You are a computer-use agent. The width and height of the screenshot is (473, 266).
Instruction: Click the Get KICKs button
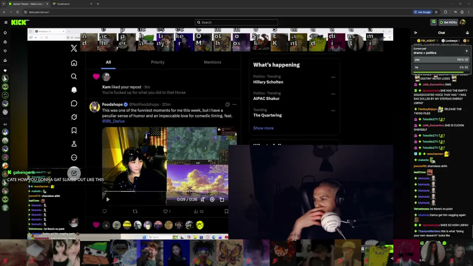(448, 22)
